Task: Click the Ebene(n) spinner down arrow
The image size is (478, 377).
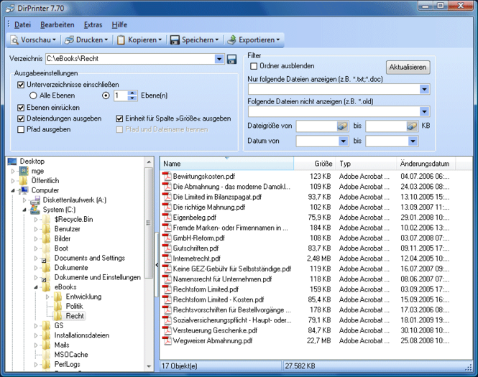Action: coord(132,98)
